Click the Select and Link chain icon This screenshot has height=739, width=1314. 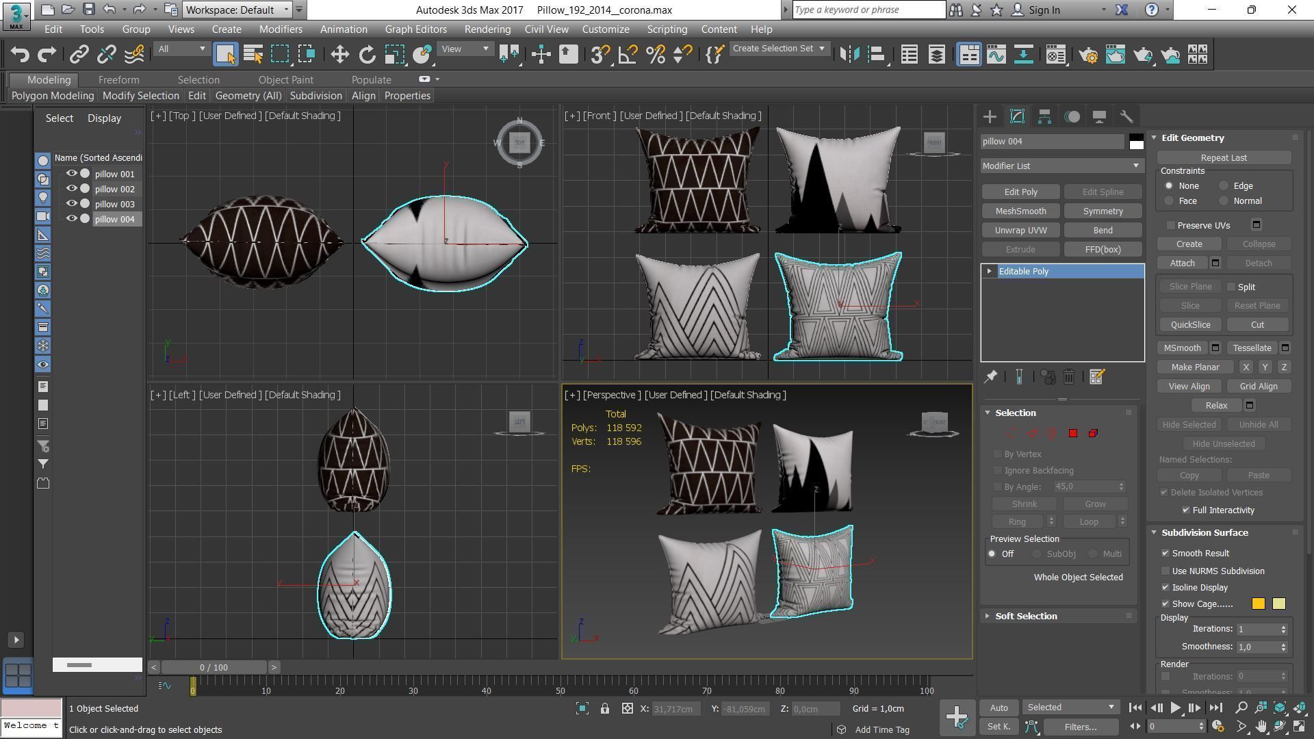click(79, 54)
